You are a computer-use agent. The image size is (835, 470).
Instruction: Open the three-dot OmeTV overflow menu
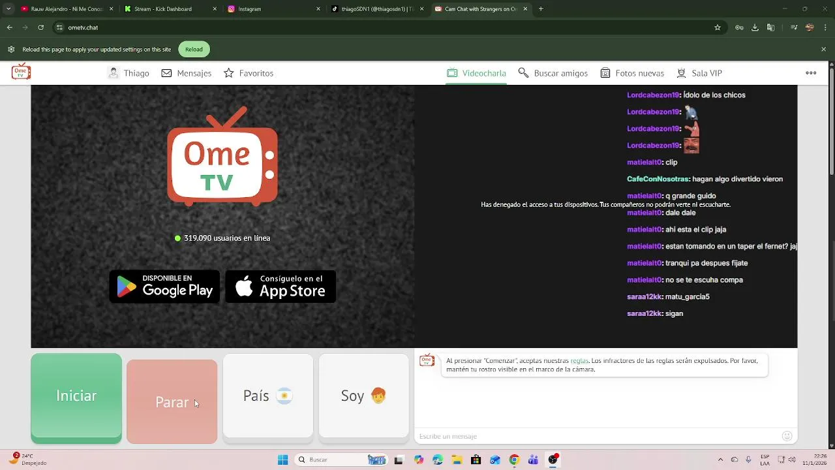click(811, 73)
